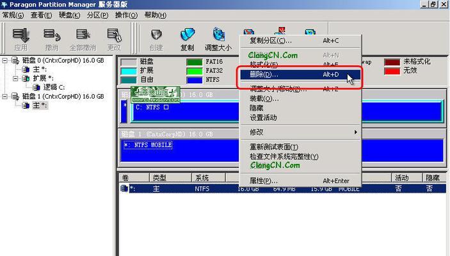This screenshot has height=256, width=450.
Task: Select the Disk 1 icon in the tree
Action: point(15,97)
